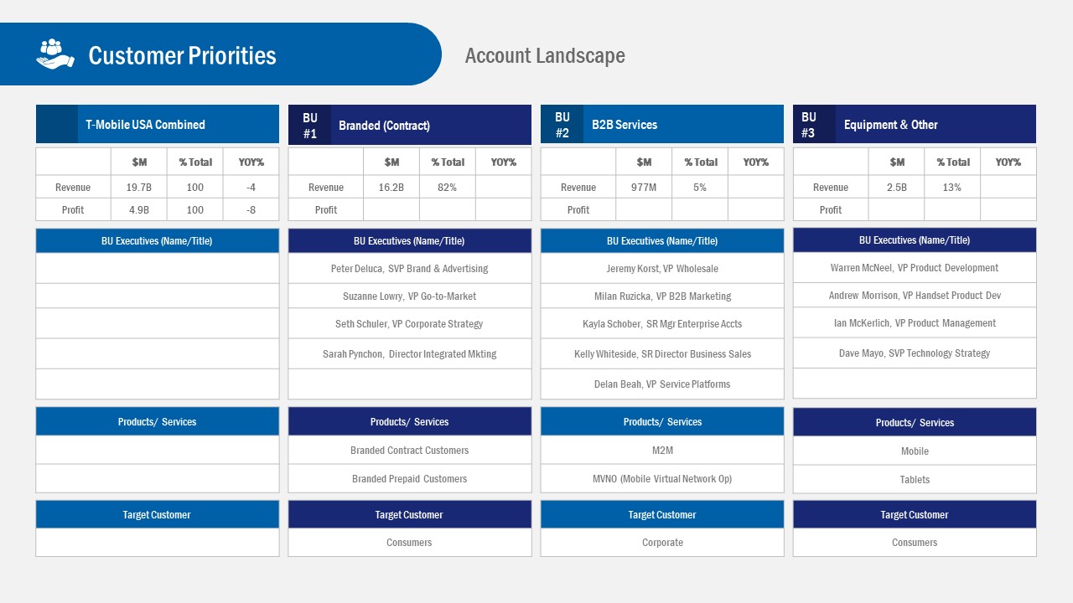The height and width of the screenshot is (603, 1073).
Task: Click Kayla Schober, SR Mgr Enterprise Accts
Action: click(662, 324)
